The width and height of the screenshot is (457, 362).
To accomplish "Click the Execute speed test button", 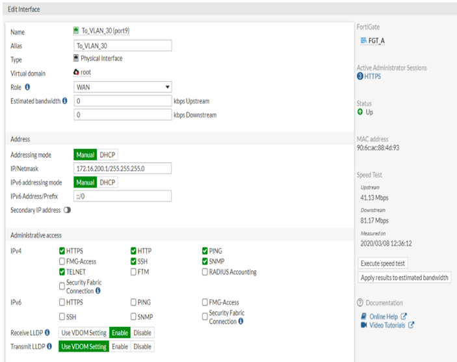I will click(384, 264).
